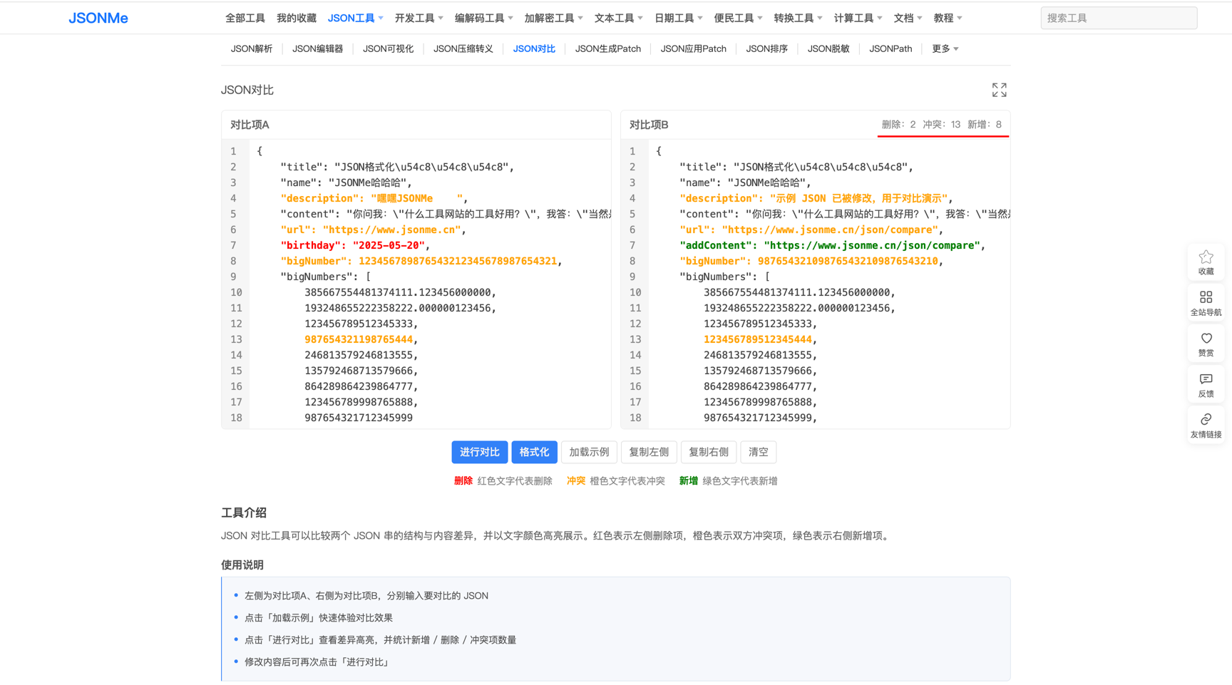Screen dimensions: 1232x685
Task: Expand the 转换工具 dropdown menu
Action: coord(798,18)
